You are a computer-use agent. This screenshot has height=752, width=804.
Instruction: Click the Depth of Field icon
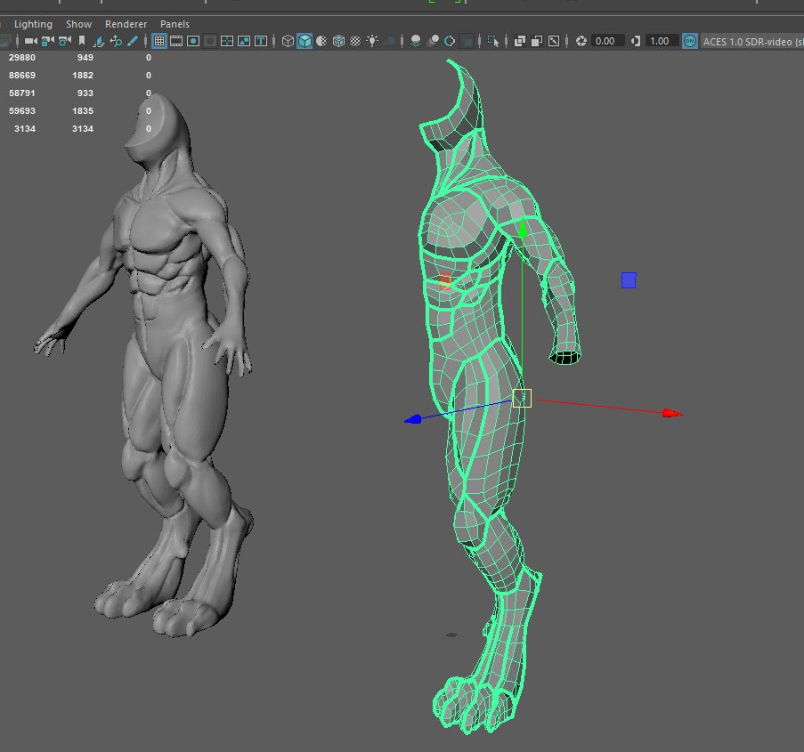click(x=467, y=41)
